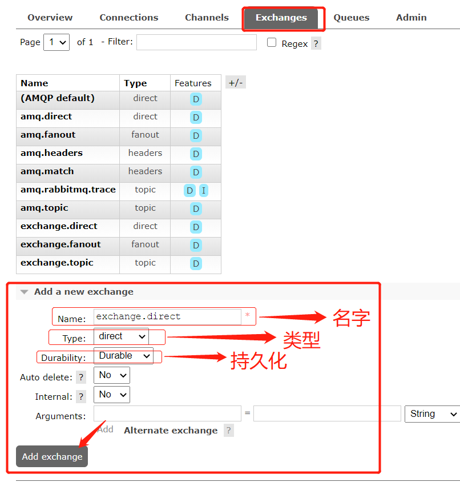Open exchange.direct in the exchanges table
460x482 pixels.
(x=59, y=226)
